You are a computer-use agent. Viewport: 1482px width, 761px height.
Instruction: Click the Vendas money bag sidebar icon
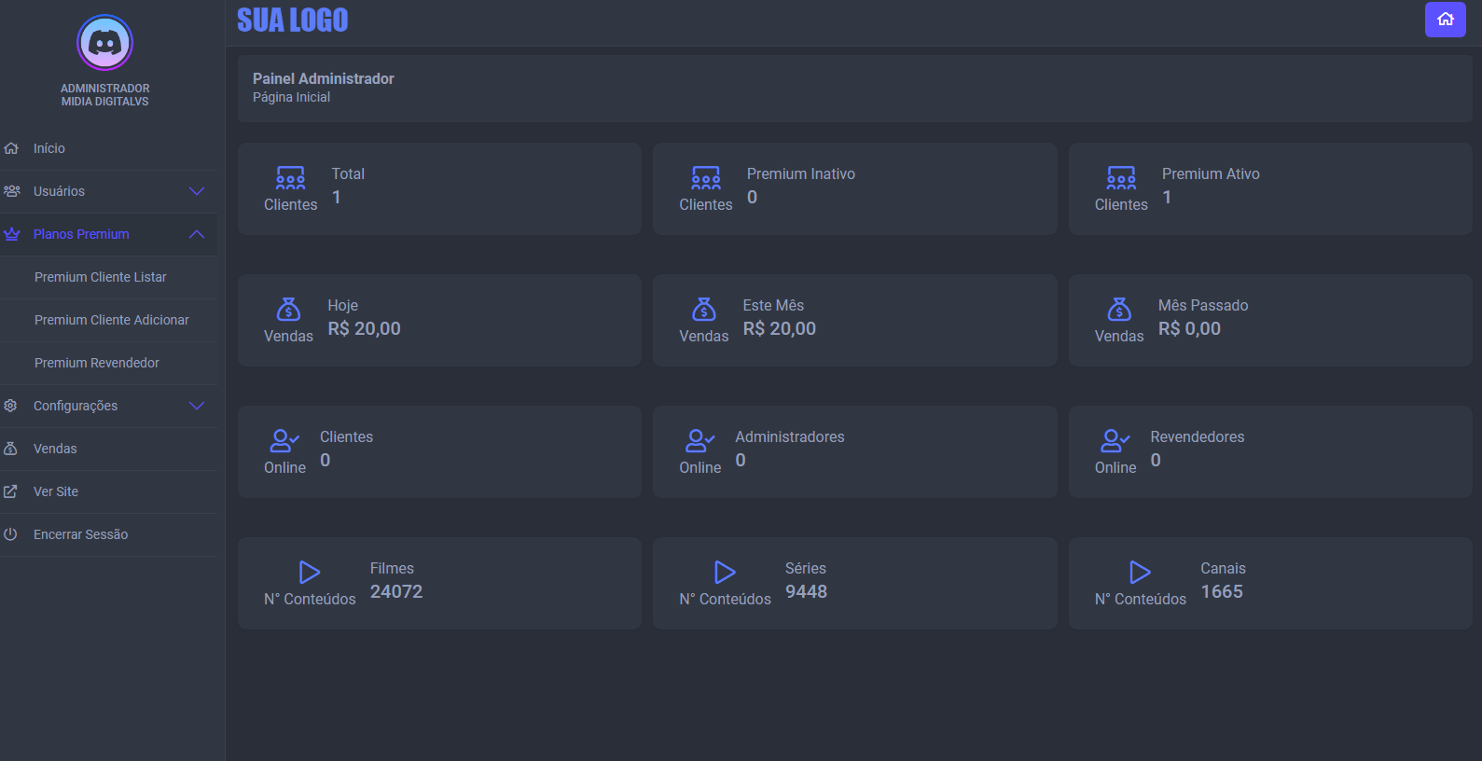click(11, 449)
